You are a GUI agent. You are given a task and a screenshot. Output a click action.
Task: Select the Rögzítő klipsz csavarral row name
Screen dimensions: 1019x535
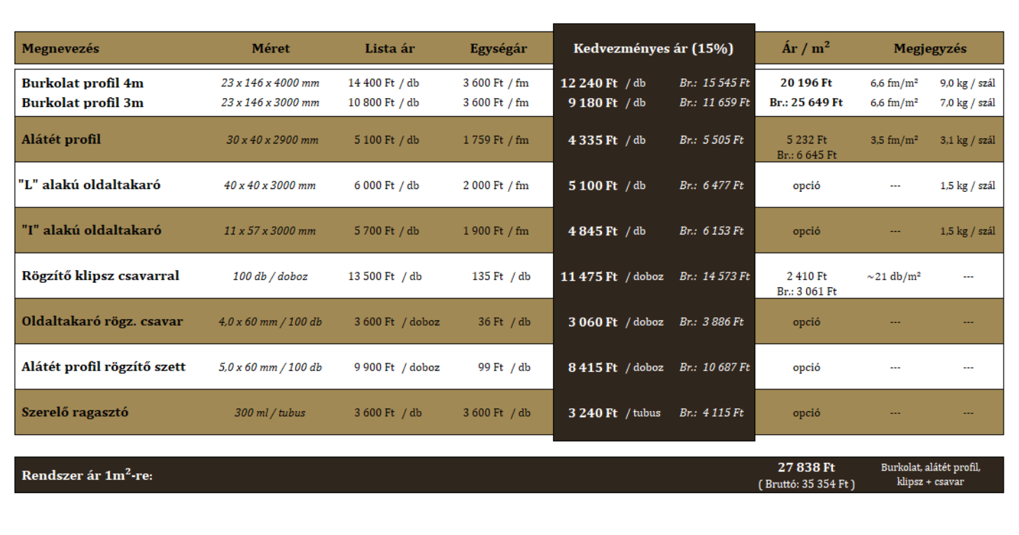(x=101, y=276)
